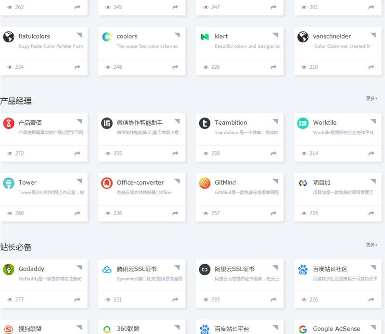Click corner triangle on Godaddy card

79,267
